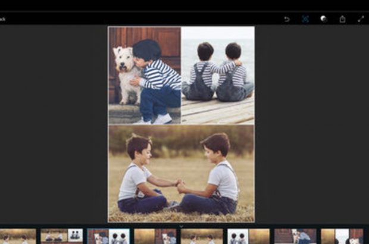This screenshot has width=369, height=244.
Task: Select the sixth layout thumbnail in the strip
Action: 248,236
